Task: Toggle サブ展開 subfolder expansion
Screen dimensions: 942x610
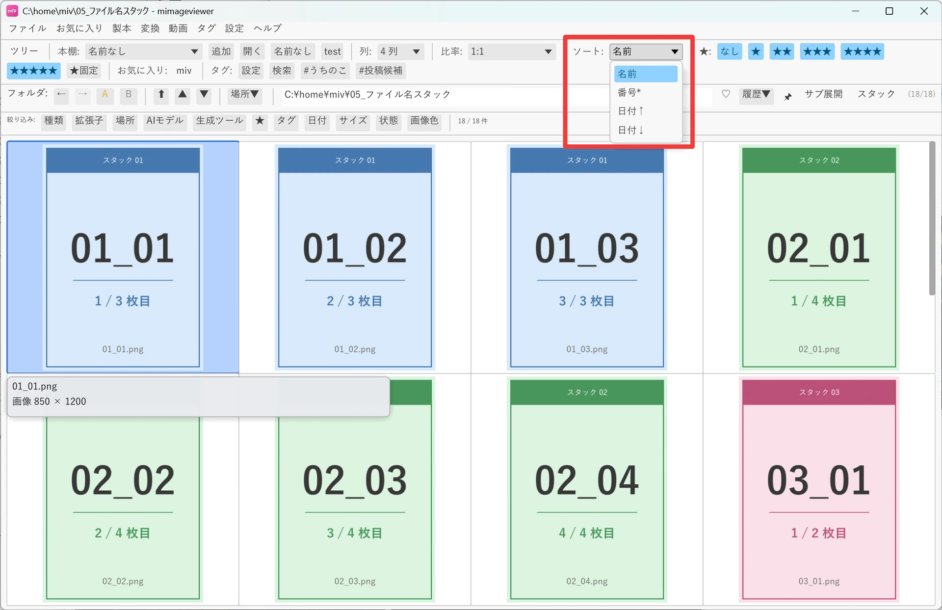Action: click(824, 94)
